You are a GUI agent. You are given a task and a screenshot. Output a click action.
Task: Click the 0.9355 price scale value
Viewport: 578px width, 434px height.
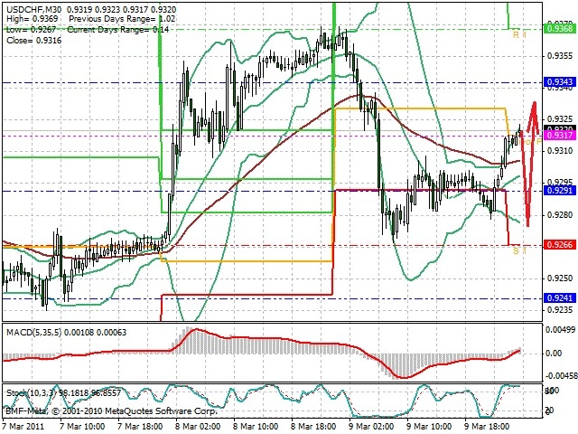click(x=560, y=56)
